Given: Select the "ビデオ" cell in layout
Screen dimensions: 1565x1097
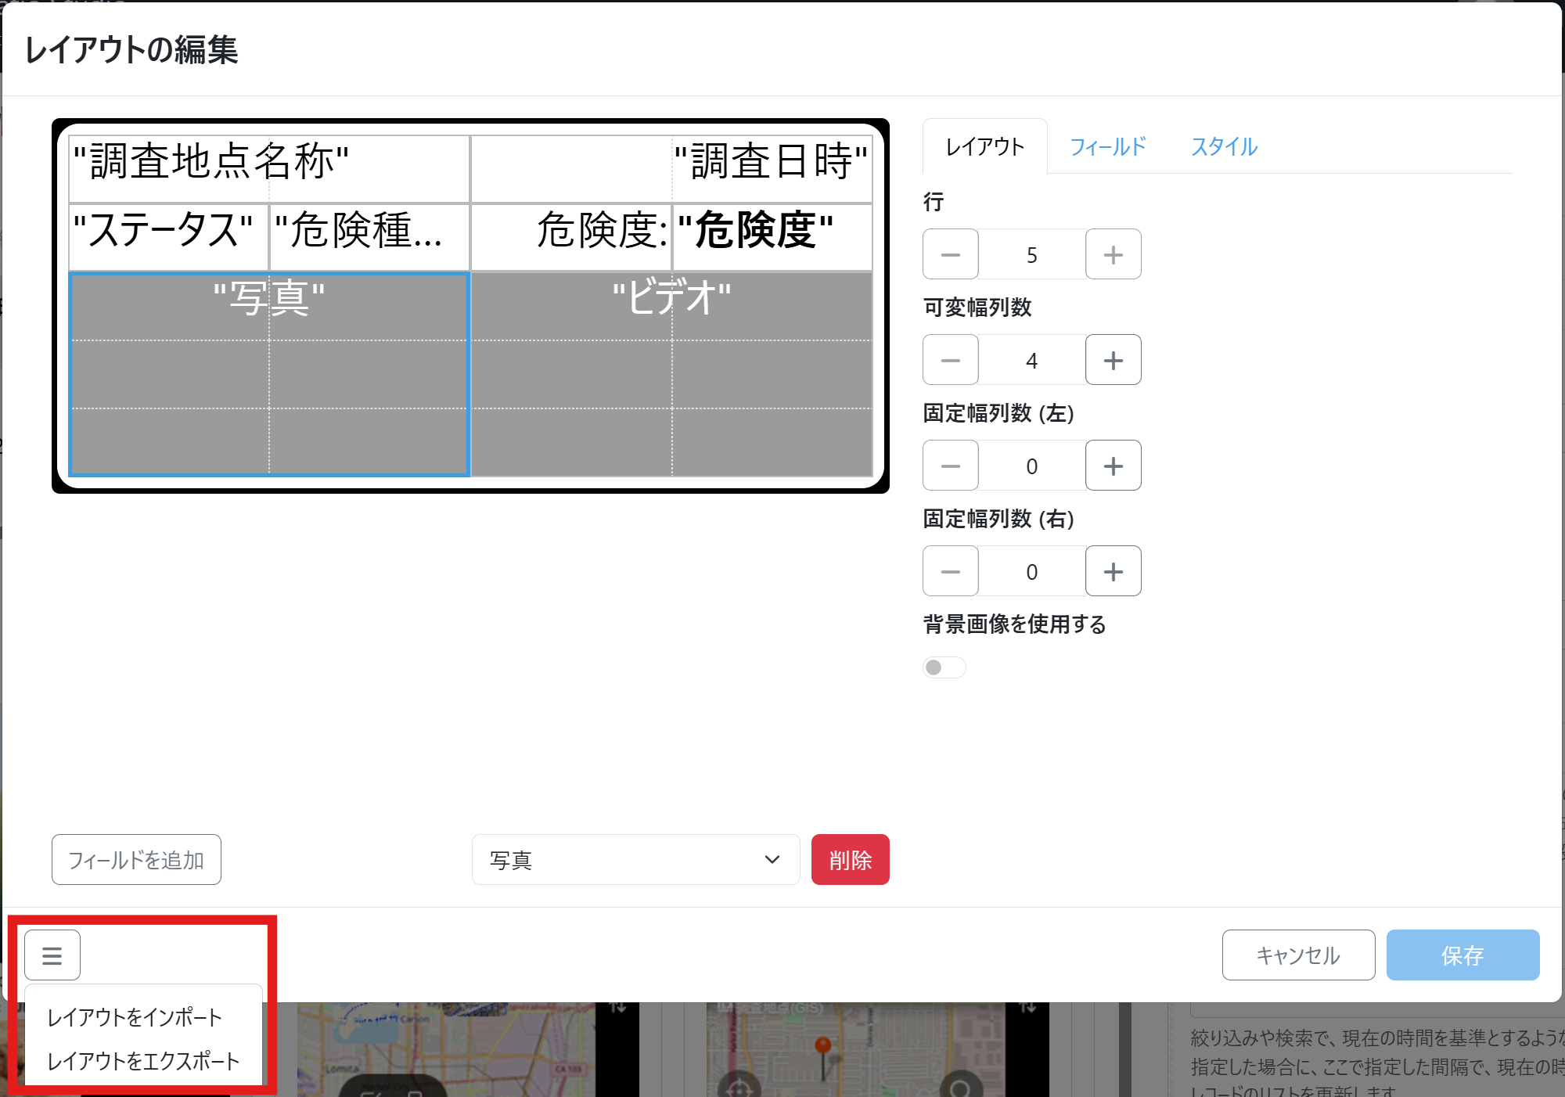Looking at the screenshot, I should 671,374.
